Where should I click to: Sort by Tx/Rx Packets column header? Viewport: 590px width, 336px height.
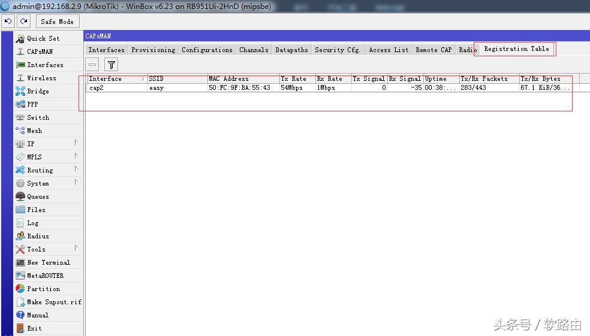pos(489,78)
